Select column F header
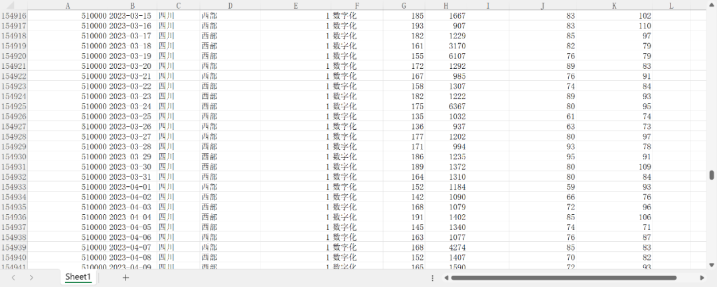This screenshot has height=287, width=717. coord(357,5)
